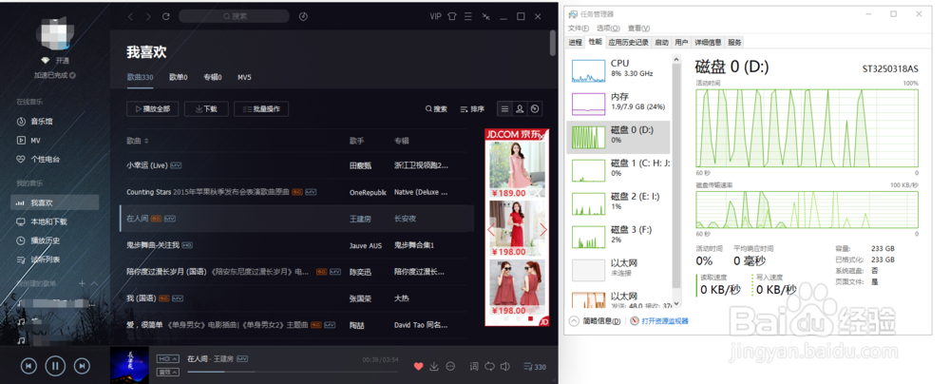This screenshot has width=950, height=384.
Task: Select 我喜欢 in the sidebar
Action: [x=54, y=202]
